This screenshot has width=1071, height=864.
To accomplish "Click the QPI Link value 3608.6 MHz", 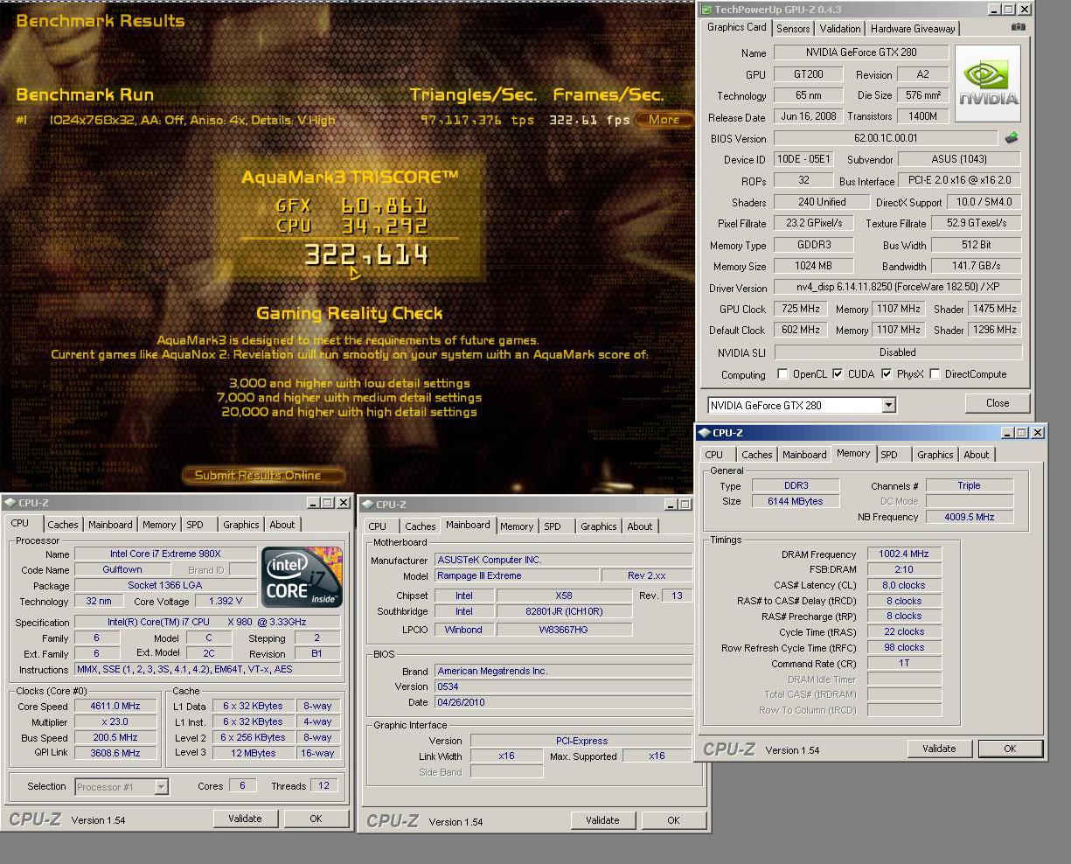I will (115, 753).
